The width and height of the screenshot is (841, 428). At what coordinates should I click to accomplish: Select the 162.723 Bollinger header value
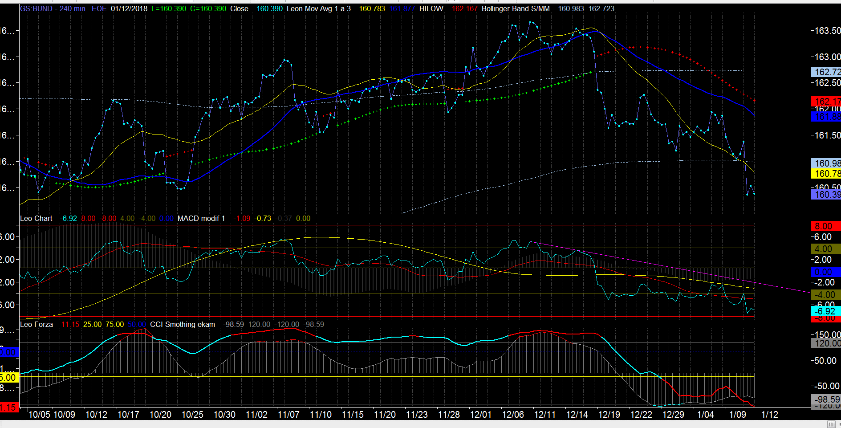pos(601,8)
